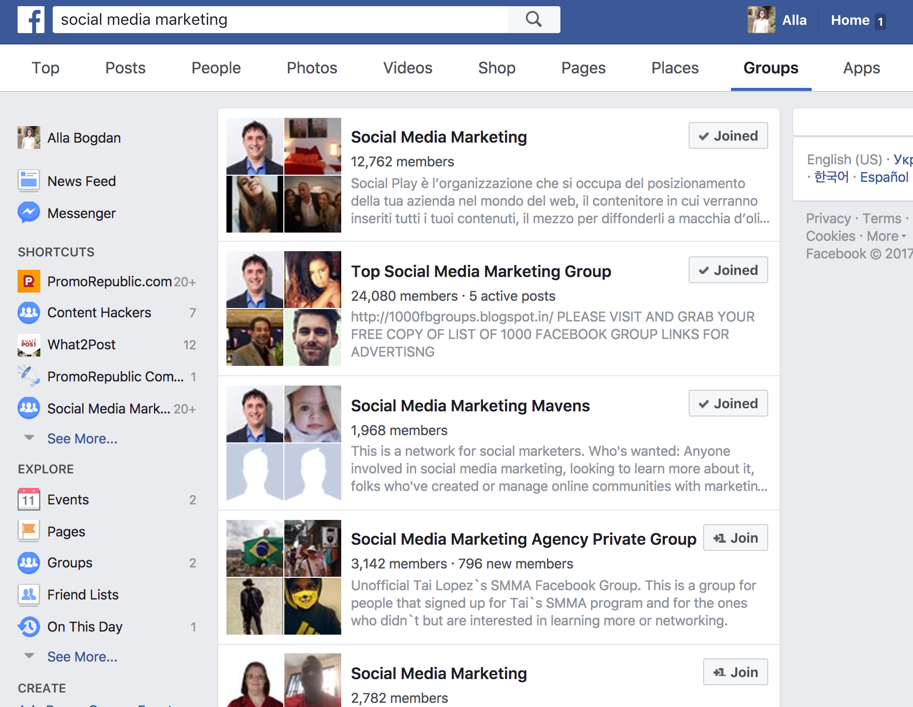
Task: Switch to the People tab
Action: [216, 68]
